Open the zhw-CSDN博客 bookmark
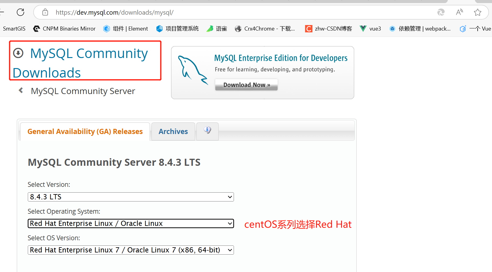The height and width of the screenshot is (272, 492). [x=329, y=29]
